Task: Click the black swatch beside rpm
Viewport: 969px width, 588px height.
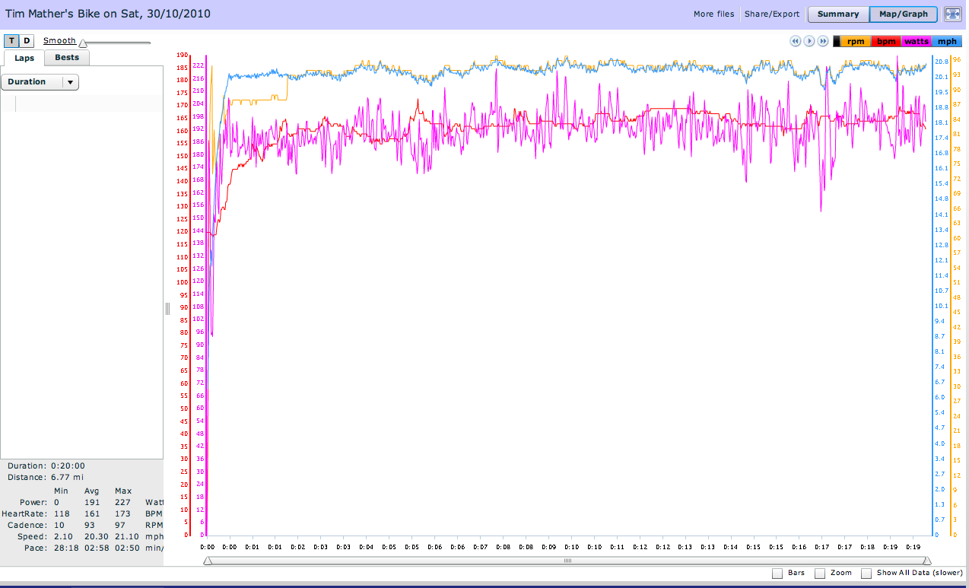Action: click(x=837, y=41)
